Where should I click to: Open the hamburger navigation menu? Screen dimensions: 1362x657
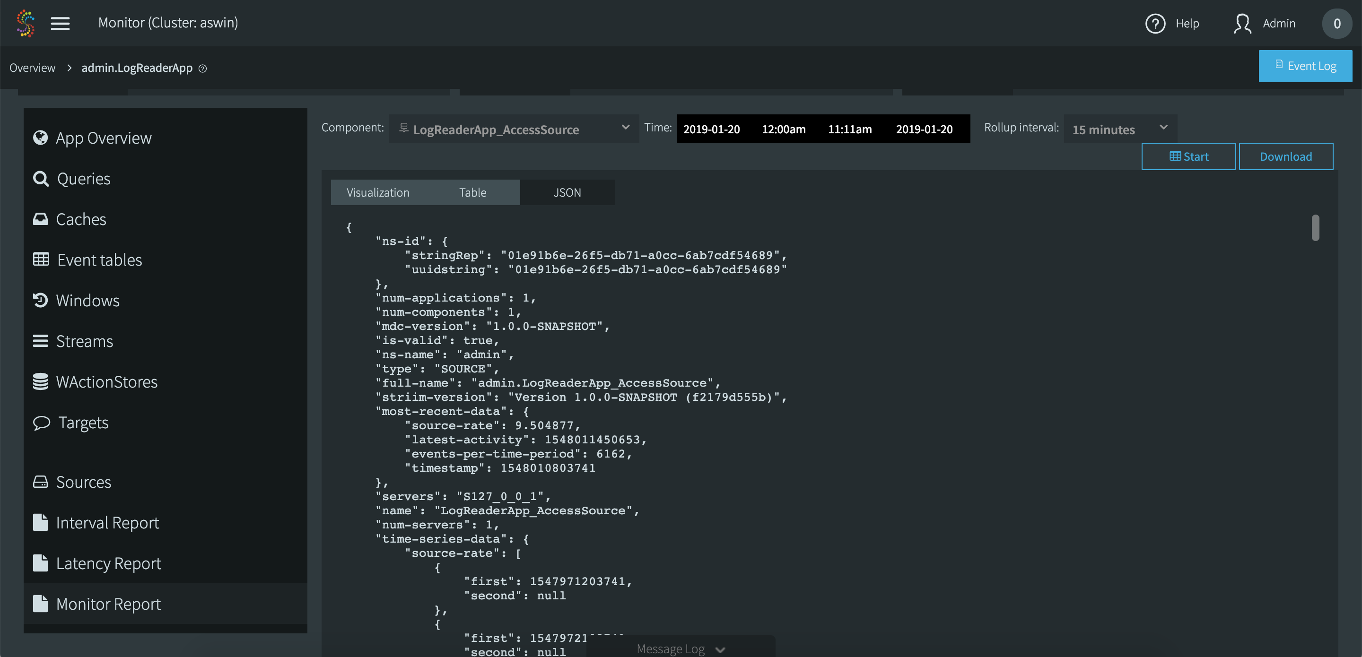point(60,23)
